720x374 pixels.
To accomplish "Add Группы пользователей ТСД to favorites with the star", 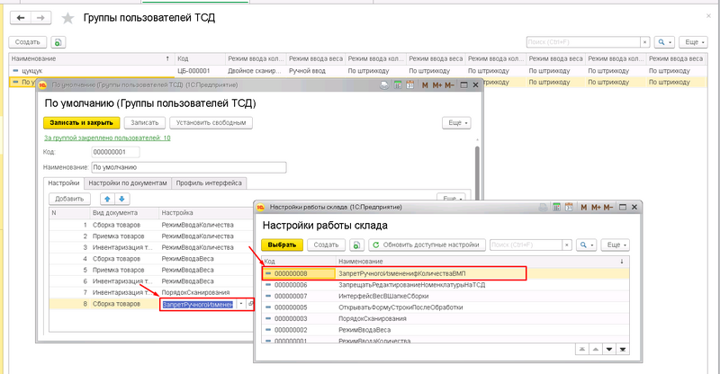I will point(68,18).
